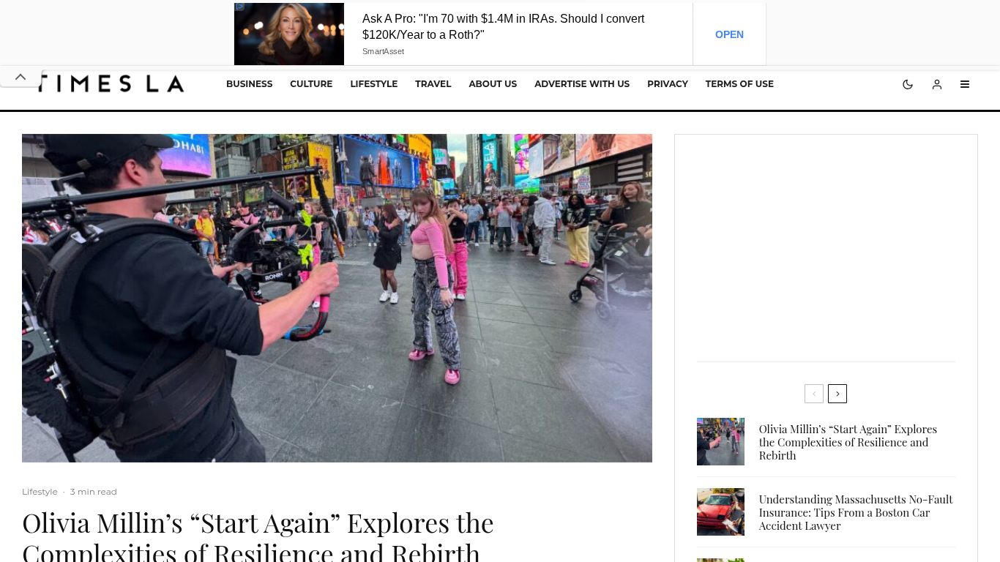
Task: Go to previous sidebar posts arrow
Action: 814,394
